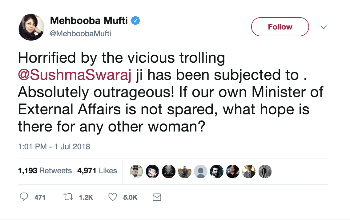This screenshot has width=350, height=220.
Task: Click the 'Asifa' liker avatar
Action: (168, 171)
